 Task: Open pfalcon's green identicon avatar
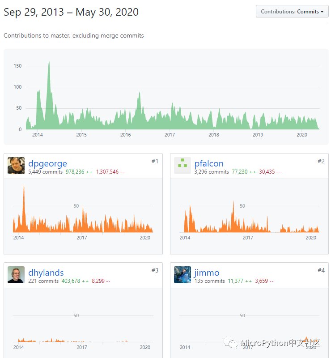click(x=182, y=166)
